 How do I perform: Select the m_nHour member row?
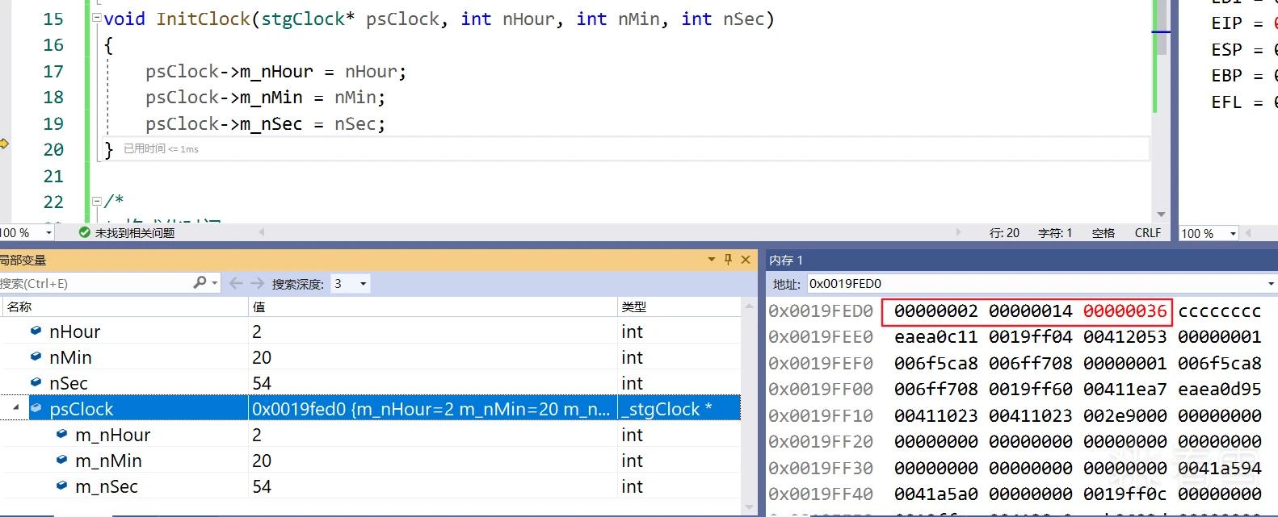point(370,435)
